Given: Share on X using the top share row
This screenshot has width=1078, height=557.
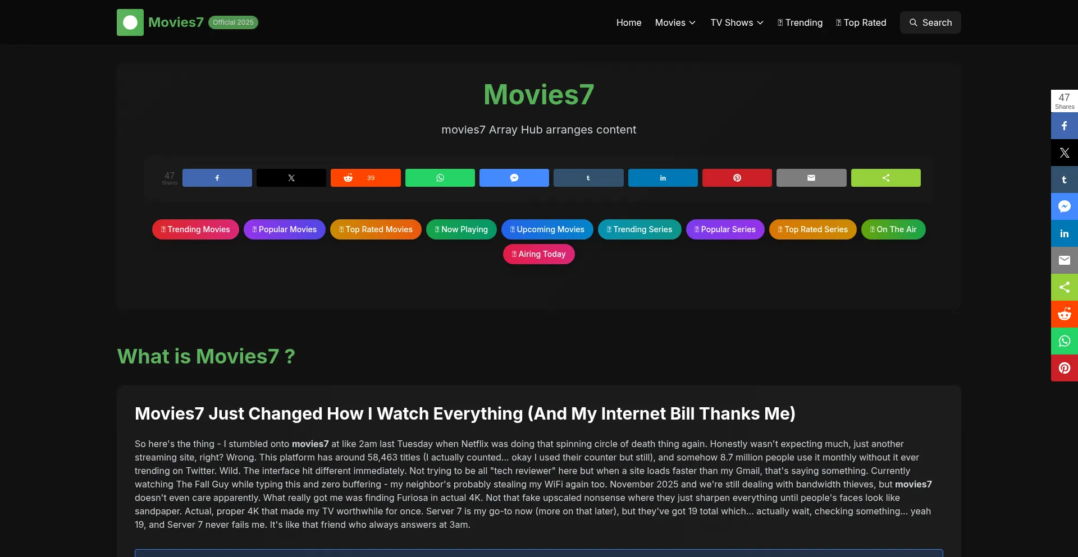Looking at the screenshot, I should [x=291, y=178].
